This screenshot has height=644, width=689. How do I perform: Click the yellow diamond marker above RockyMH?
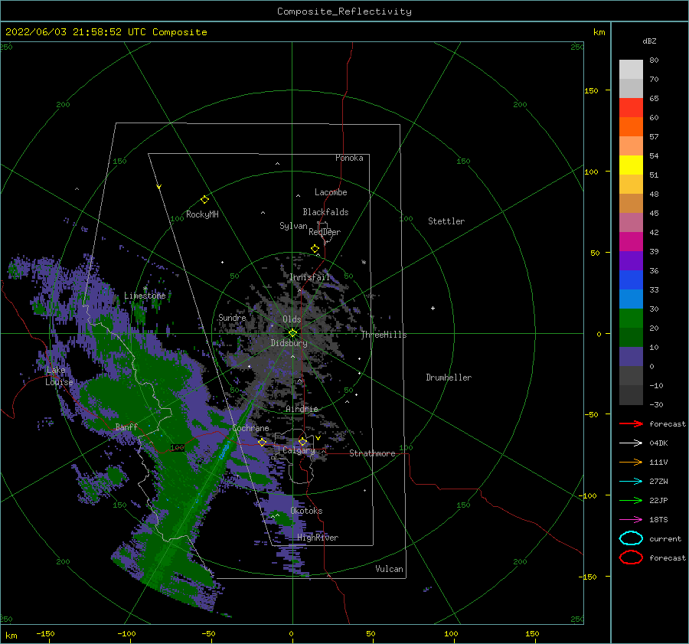(x=204, y=200)
